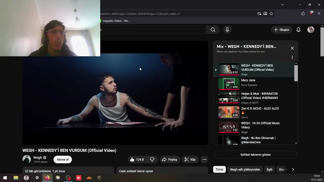Close the Mix playlist panel
This screenshot has height=182, width=324.
coord(292,48)
